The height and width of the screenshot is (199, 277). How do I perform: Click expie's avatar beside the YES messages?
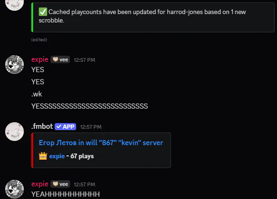point(14,65)
